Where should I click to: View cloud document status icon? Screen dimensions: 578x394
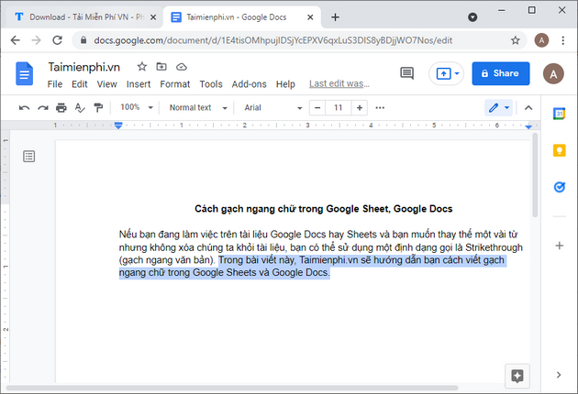click(182, 67)
